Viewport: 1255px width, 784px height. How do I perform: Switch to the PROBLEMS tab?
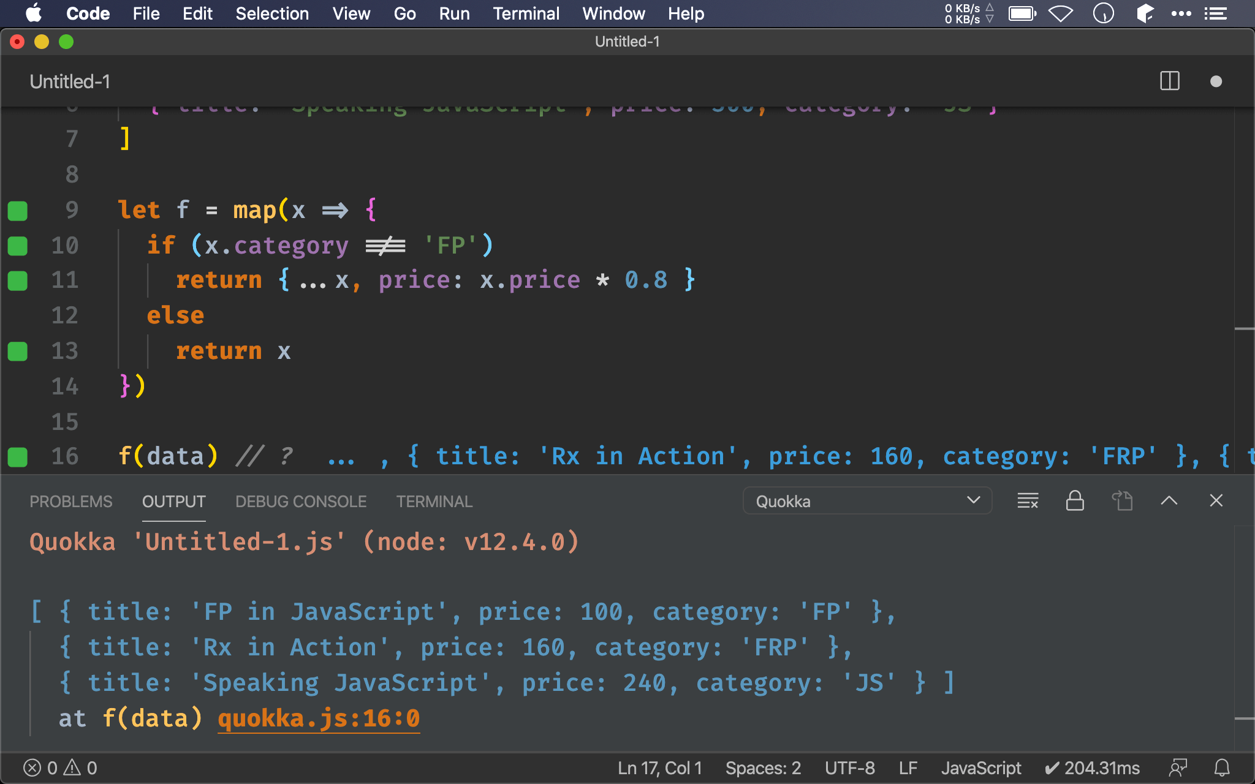point(71,502)
